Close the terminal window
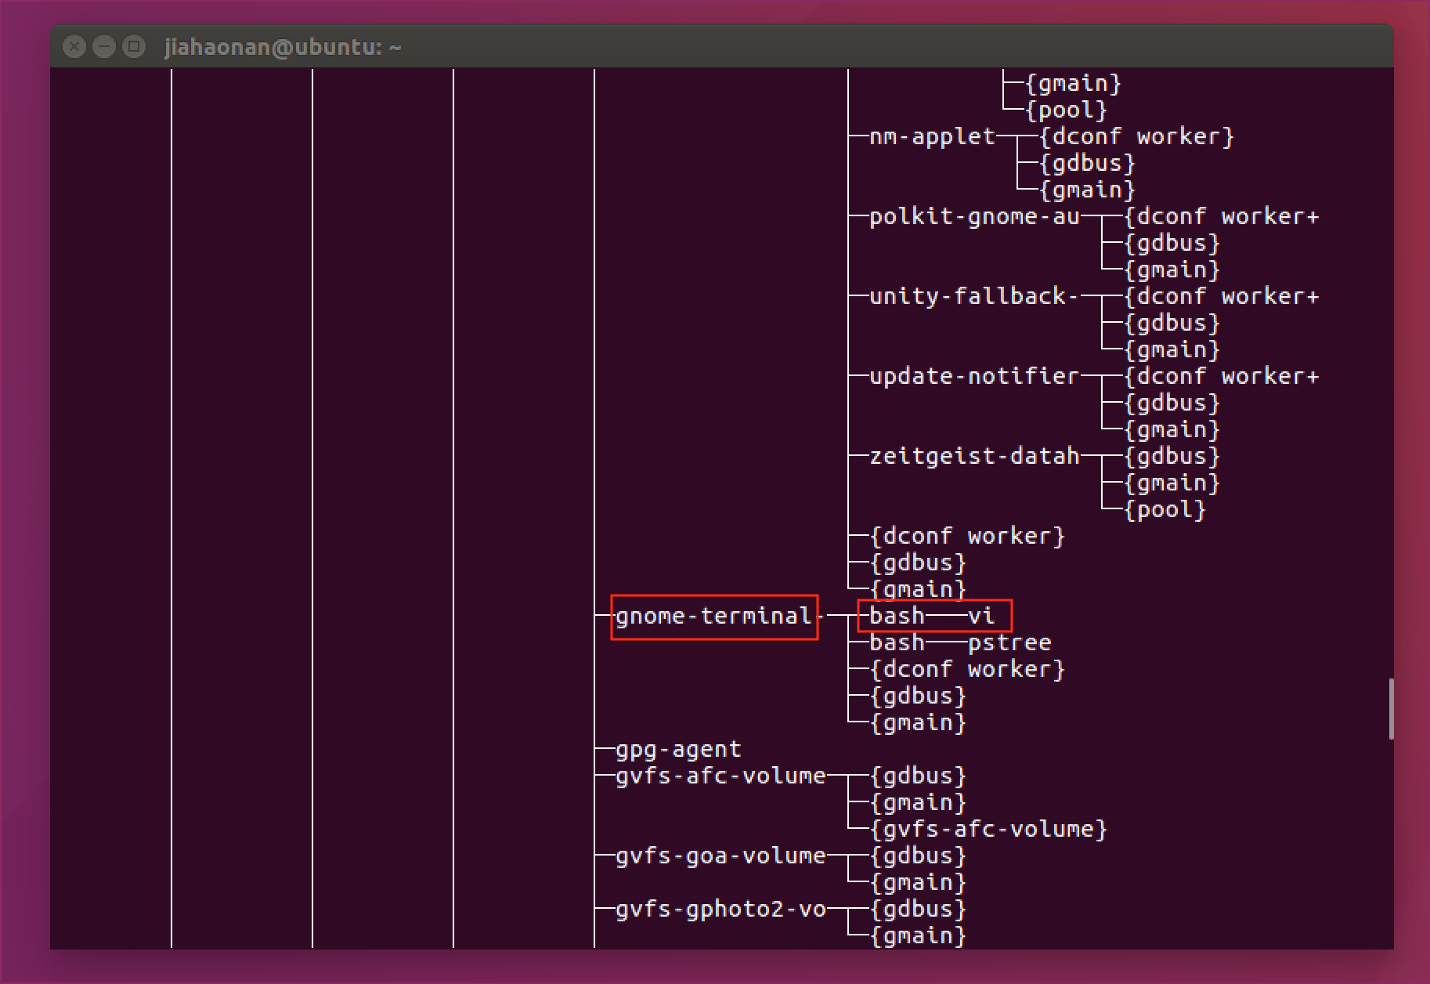 [x=74, y=47]
